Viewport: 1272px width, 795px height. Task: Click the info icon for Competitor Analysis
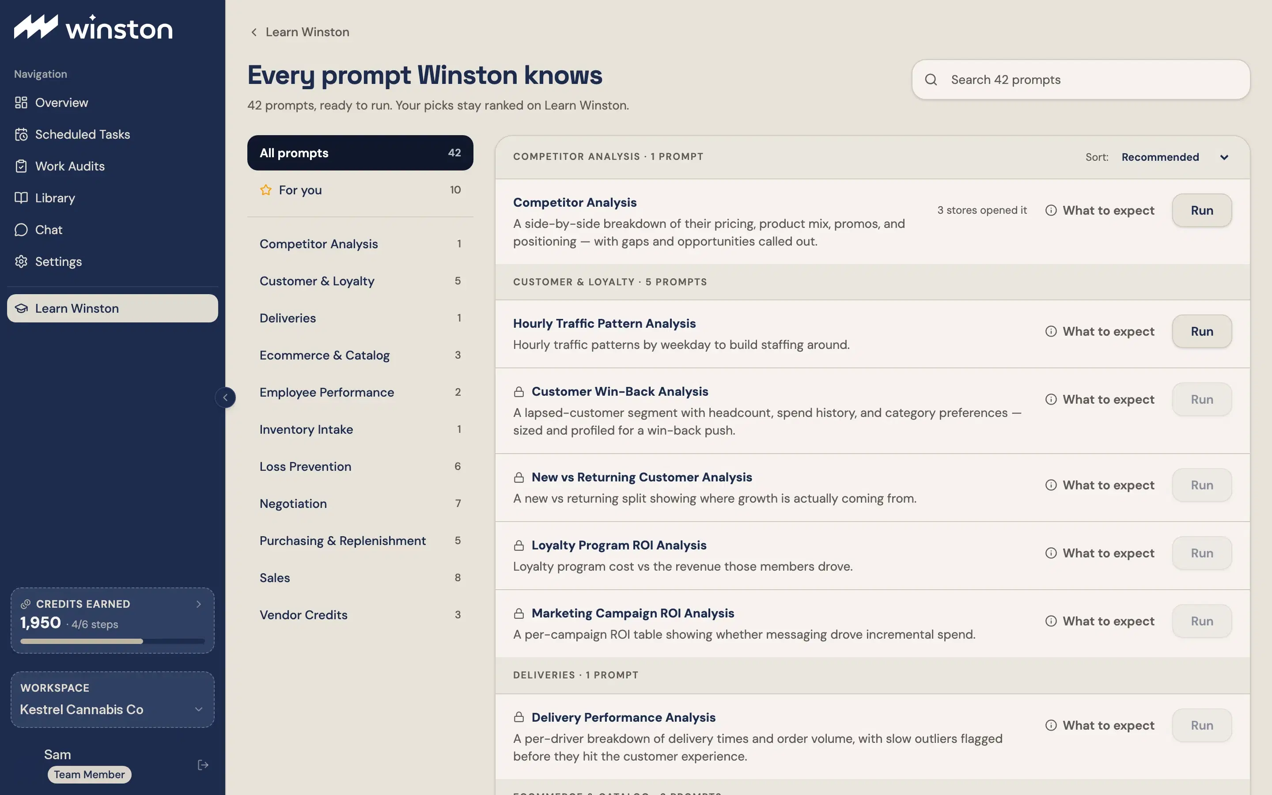coord(1051,210)
